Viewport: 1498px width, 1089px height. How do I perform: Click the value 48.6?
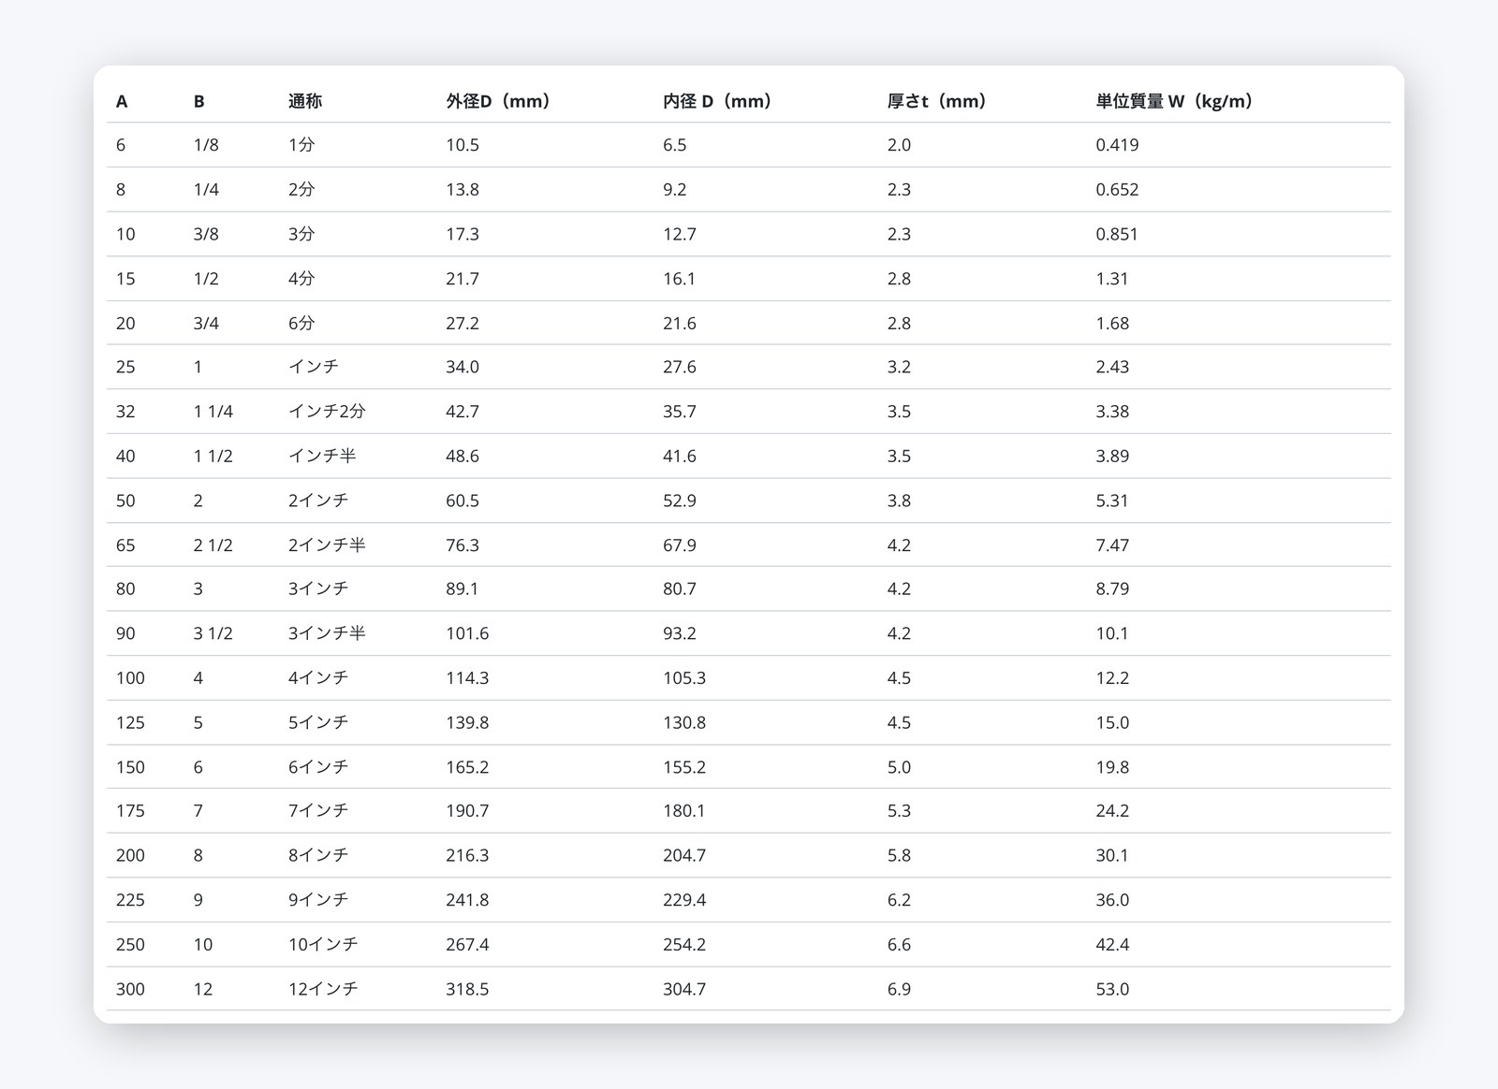463,457
